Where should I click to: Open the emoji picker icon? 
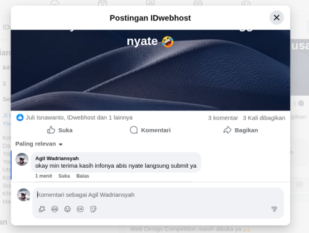click(x=67, y=209)
